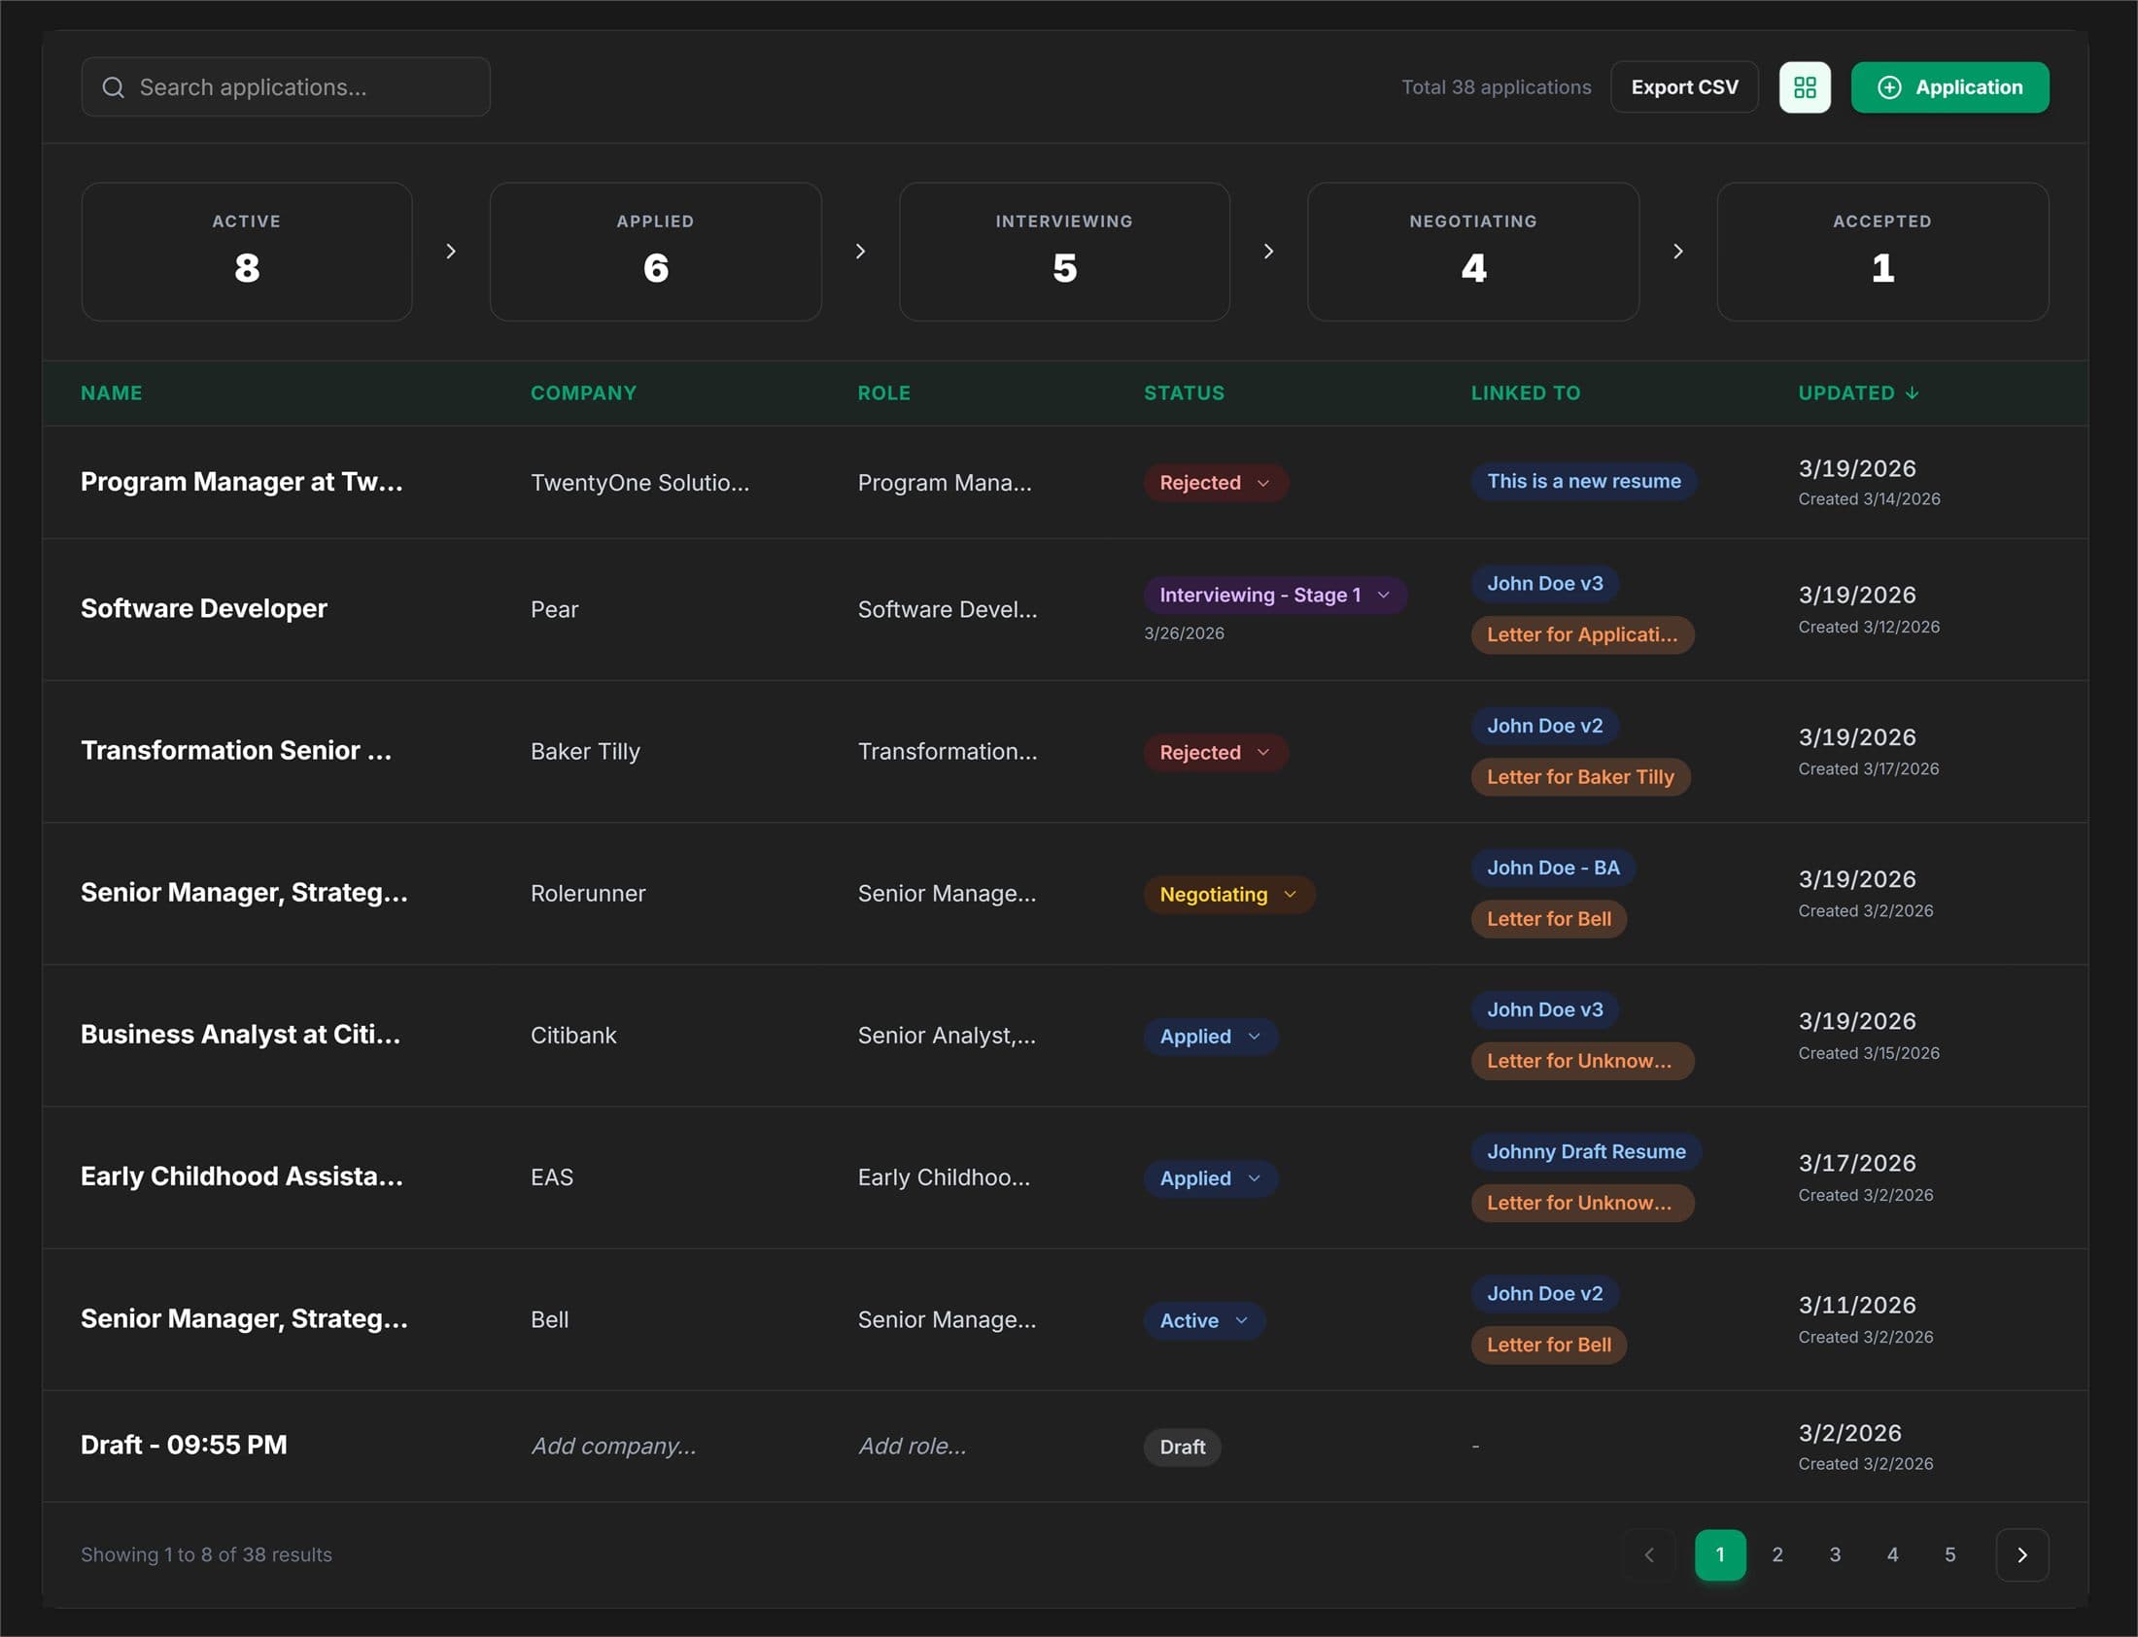Click the green Application button
The image size is (2138, 1637).
coord(1948,87)
